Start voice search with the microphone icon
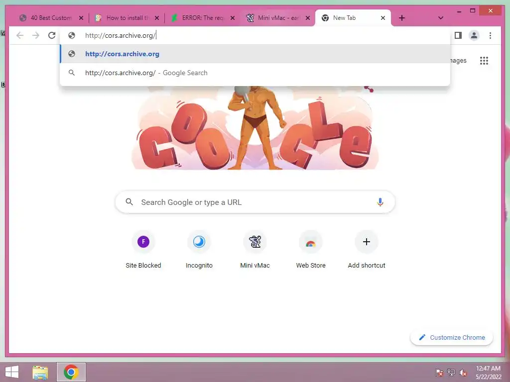 [x=380, y=202]
